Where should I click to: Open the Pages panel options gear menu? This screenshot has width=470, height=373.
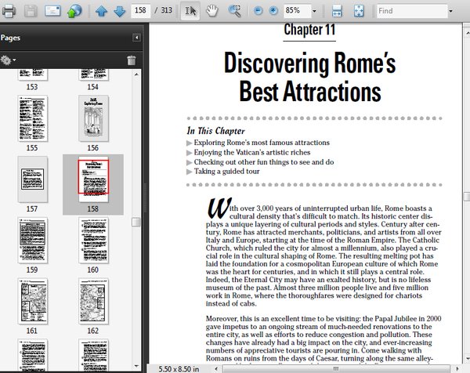click(9, 60)
